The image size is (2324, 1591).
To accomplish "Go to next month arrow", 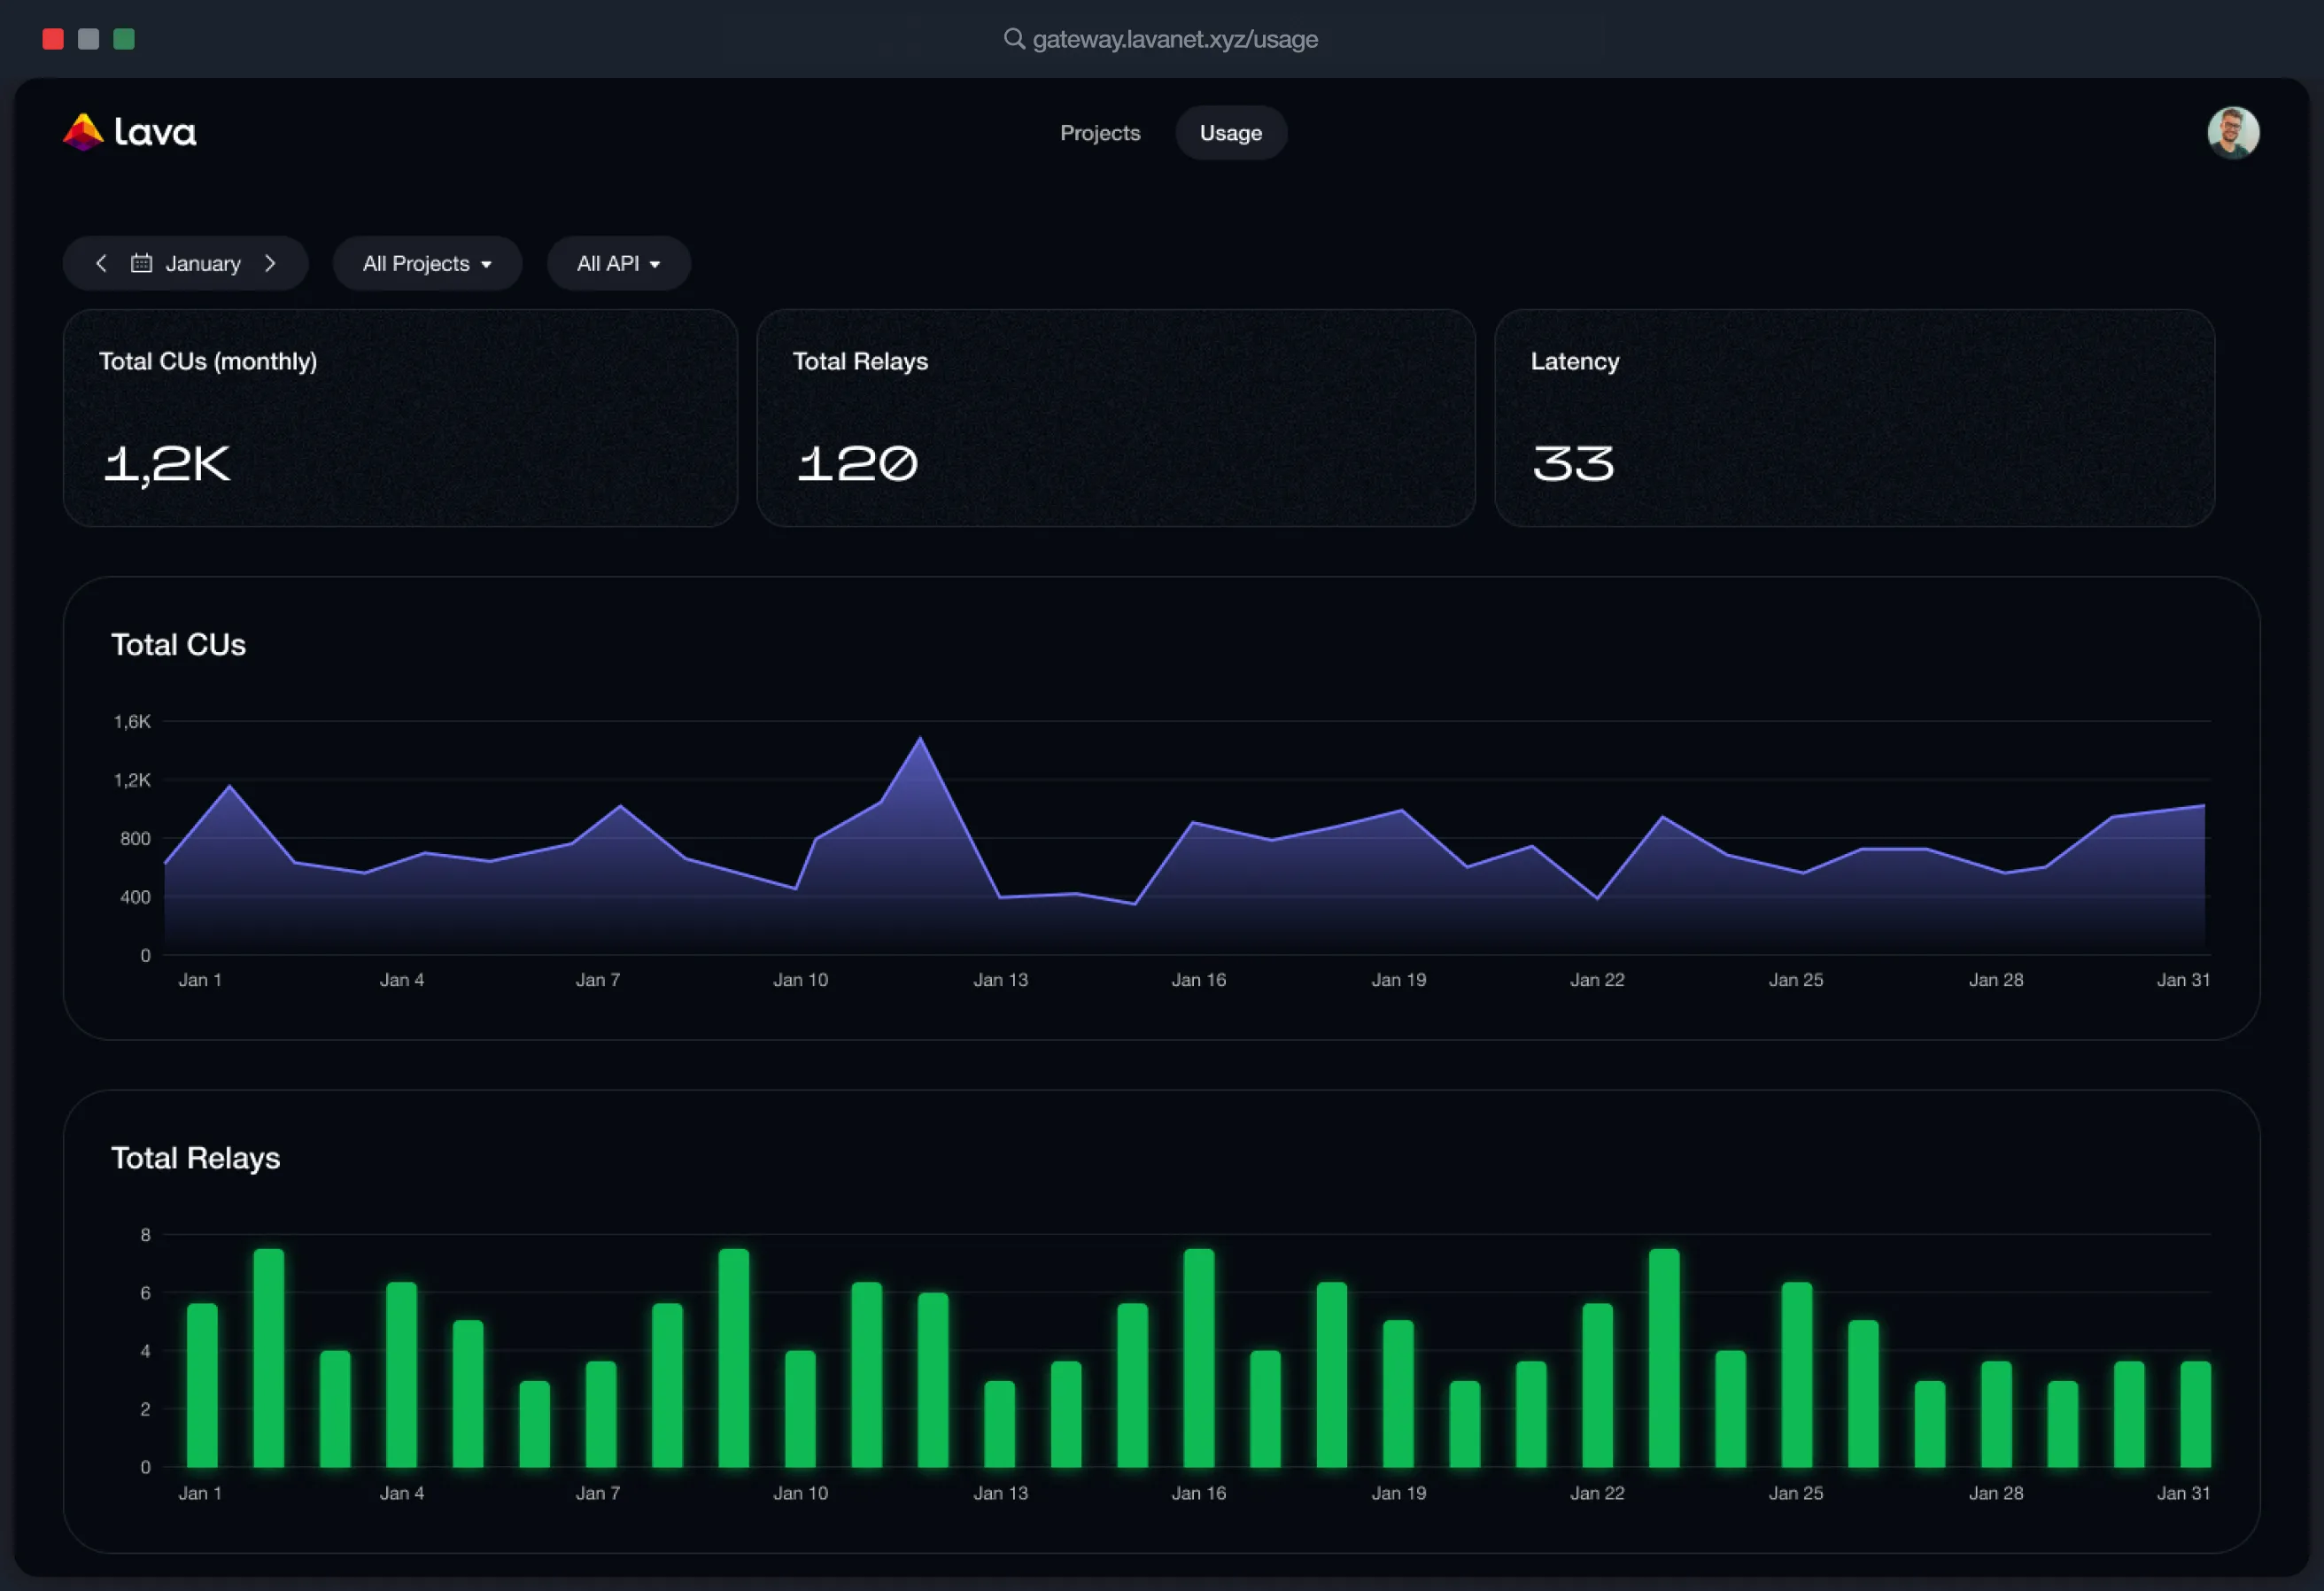I will tap(270, 263).
